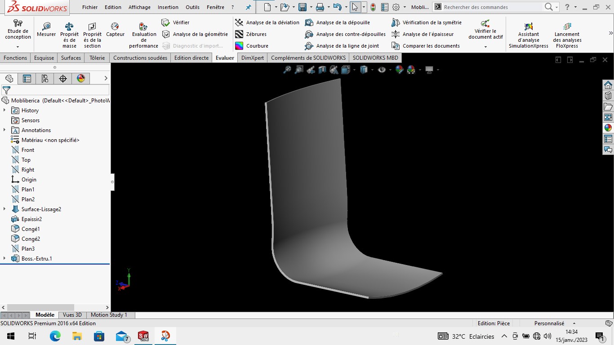Open Analyse de la ligne de joint
Image resolution: width=614 pixels, height=345 pixels.
pyautogui.click(x=342, y=46)
